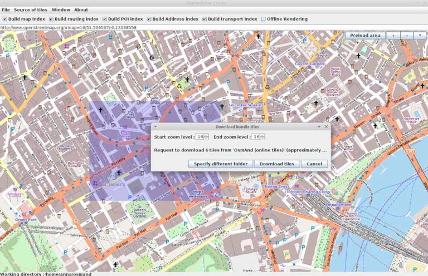Image resolution: width=428 pixels, height=276 pixels.
Task: Click the map zoom out minus button
Action: (x=406, y=35)
